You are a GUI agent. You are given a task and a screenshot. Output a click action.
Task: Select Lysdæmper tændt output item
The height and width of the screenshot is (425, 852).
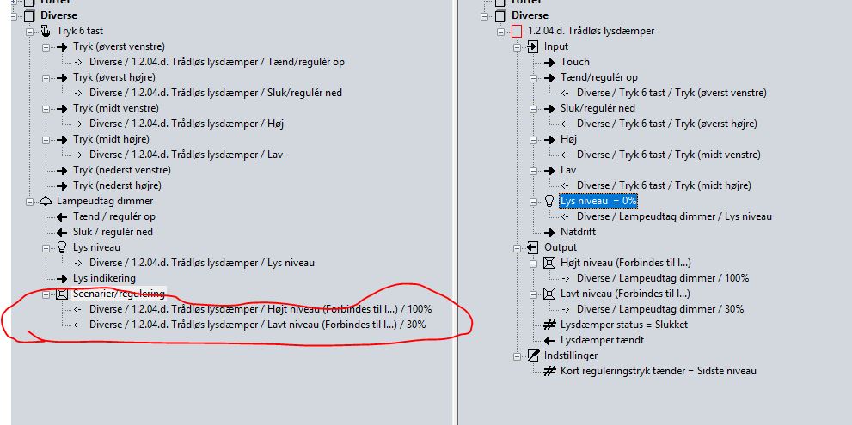602,340
